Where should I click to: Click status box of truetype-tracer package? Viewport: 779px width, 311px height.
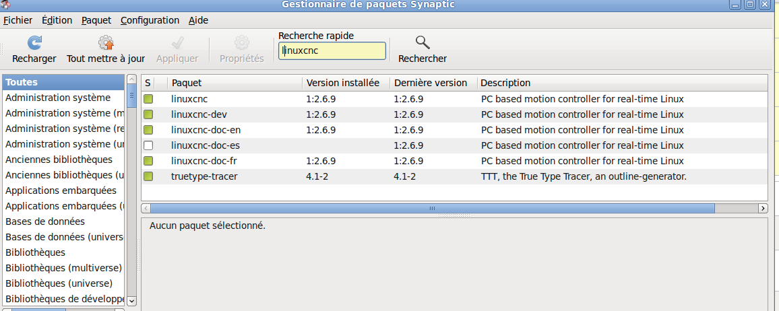pos(148,176)
